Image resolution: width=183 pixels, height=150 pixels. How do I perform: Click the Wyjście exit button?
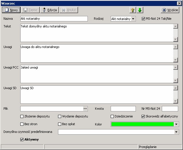170,10
